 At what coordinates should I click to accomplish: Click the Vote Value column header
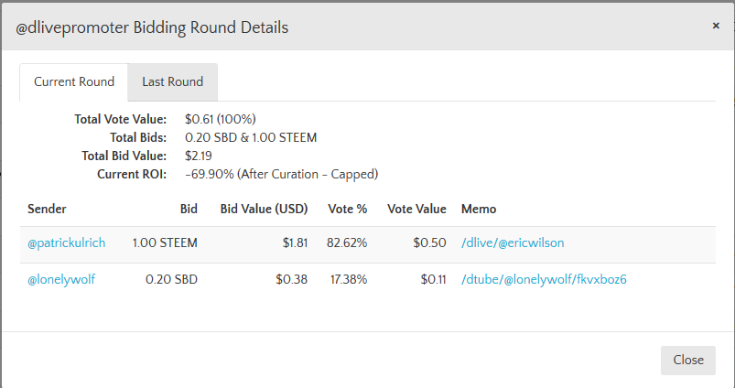(x=416, y=209)
